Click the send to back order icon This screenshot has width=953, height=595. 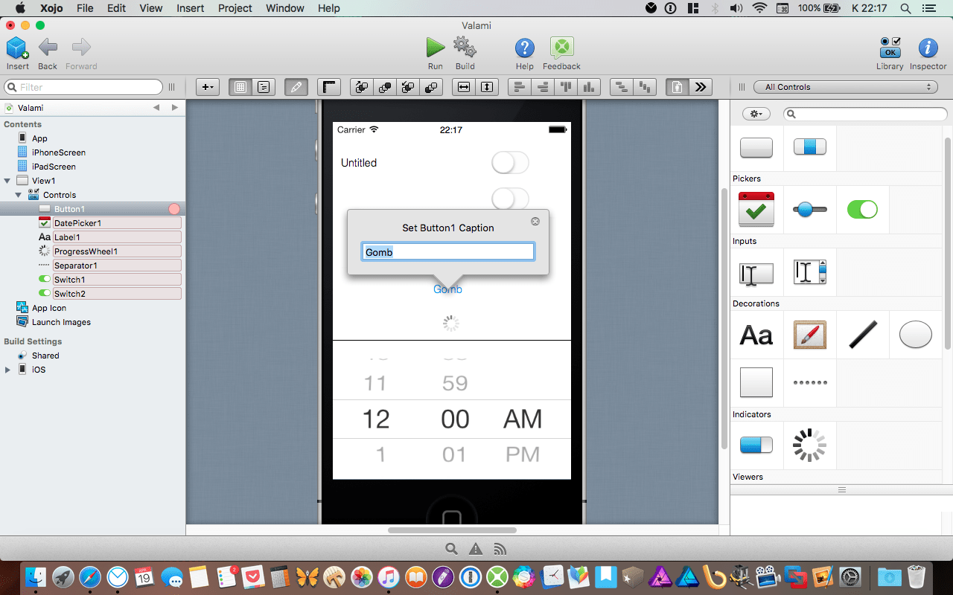(431, 87)
